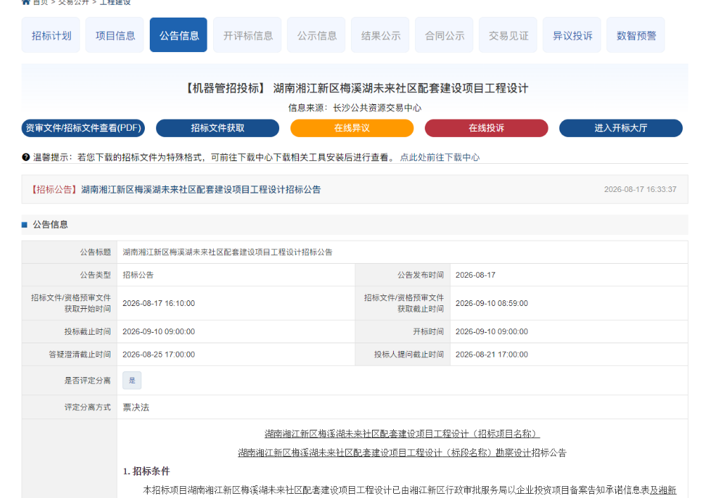Open the 点此处前往下载中心 link
The image size is (711, 498).
click(x=440, y=158)
